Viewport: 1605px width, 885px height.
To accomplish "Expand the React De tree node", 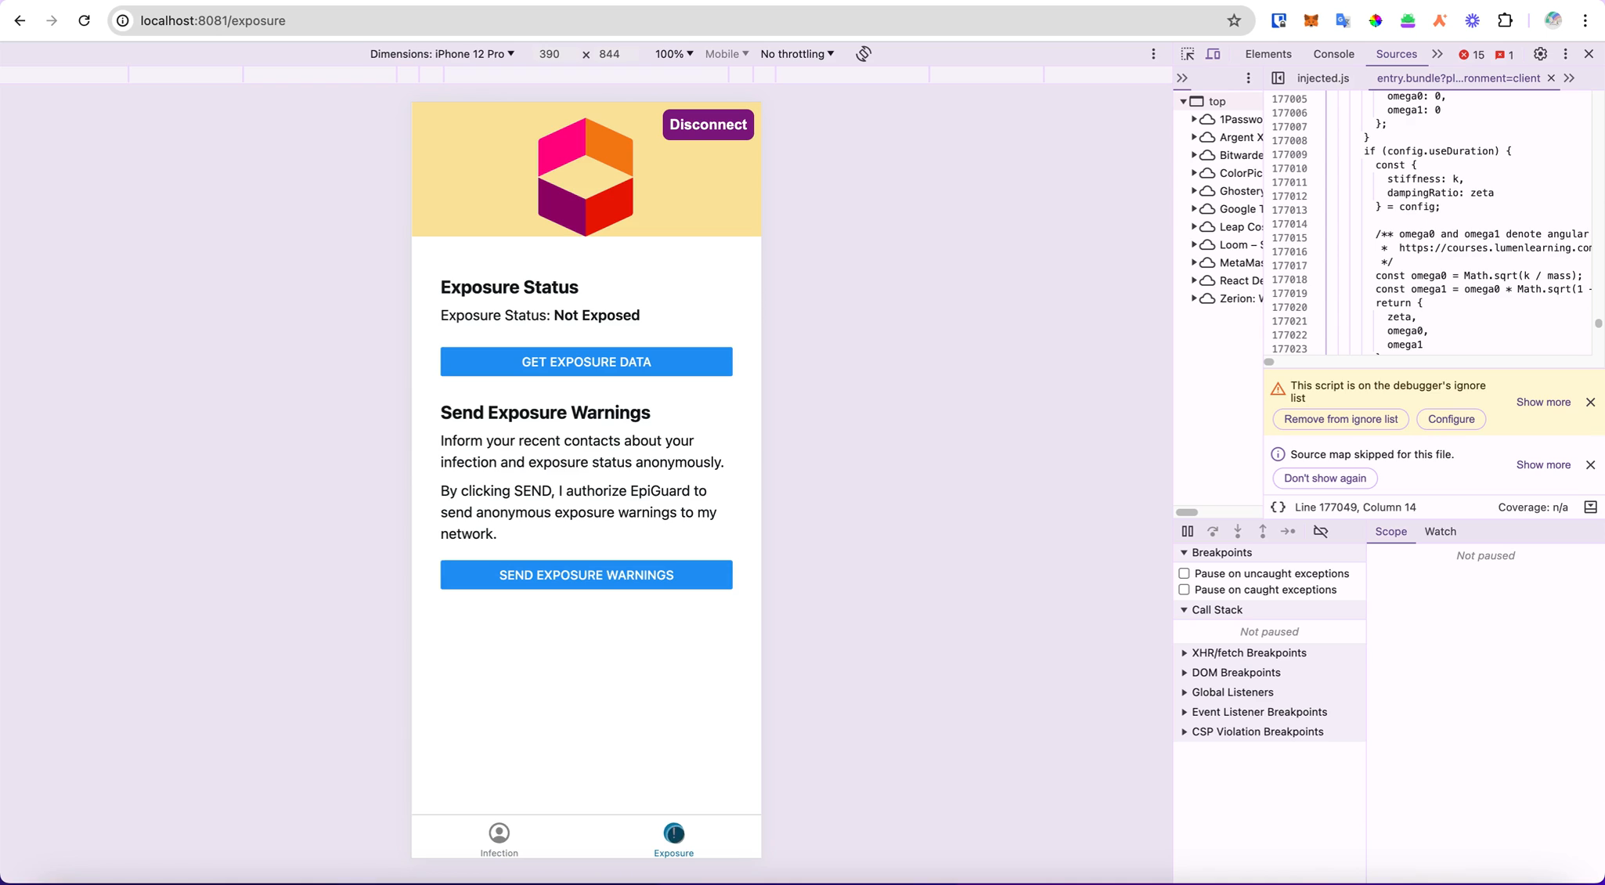I will tap(1194, 280).
